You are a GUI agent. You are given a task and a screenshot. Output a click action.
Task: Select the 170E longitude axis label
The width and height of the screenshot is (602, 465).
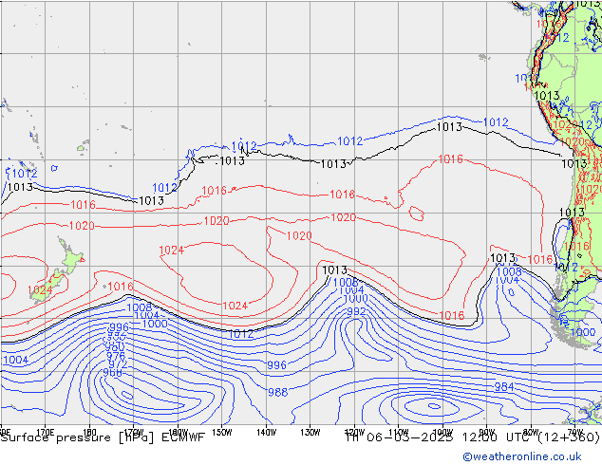(46, 432)
